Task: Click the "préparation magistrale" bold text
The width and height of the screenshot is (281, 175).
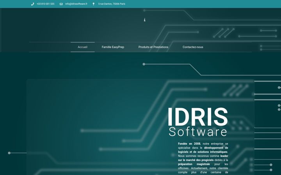Action: pyautogui.click(x=194, y=164)
